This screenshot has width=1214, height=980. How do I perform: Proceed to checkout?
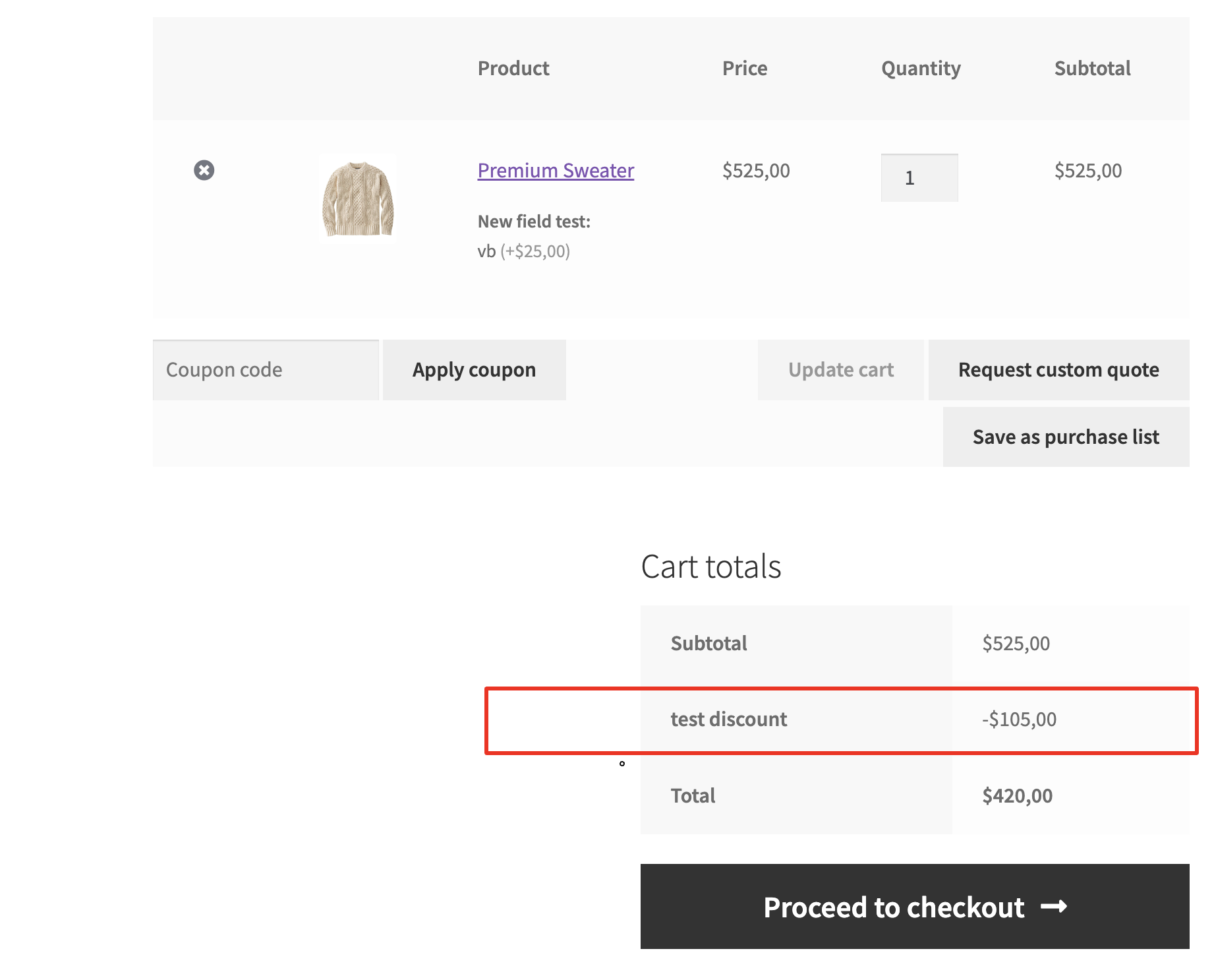[x=915, y=907]
